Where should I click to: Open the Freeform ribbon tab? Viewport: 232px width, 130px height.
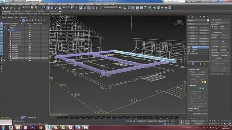(17, 12)
